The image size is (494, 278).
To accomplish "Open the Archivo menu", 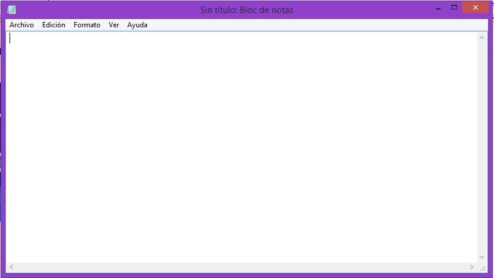I will tap(21, 25).
